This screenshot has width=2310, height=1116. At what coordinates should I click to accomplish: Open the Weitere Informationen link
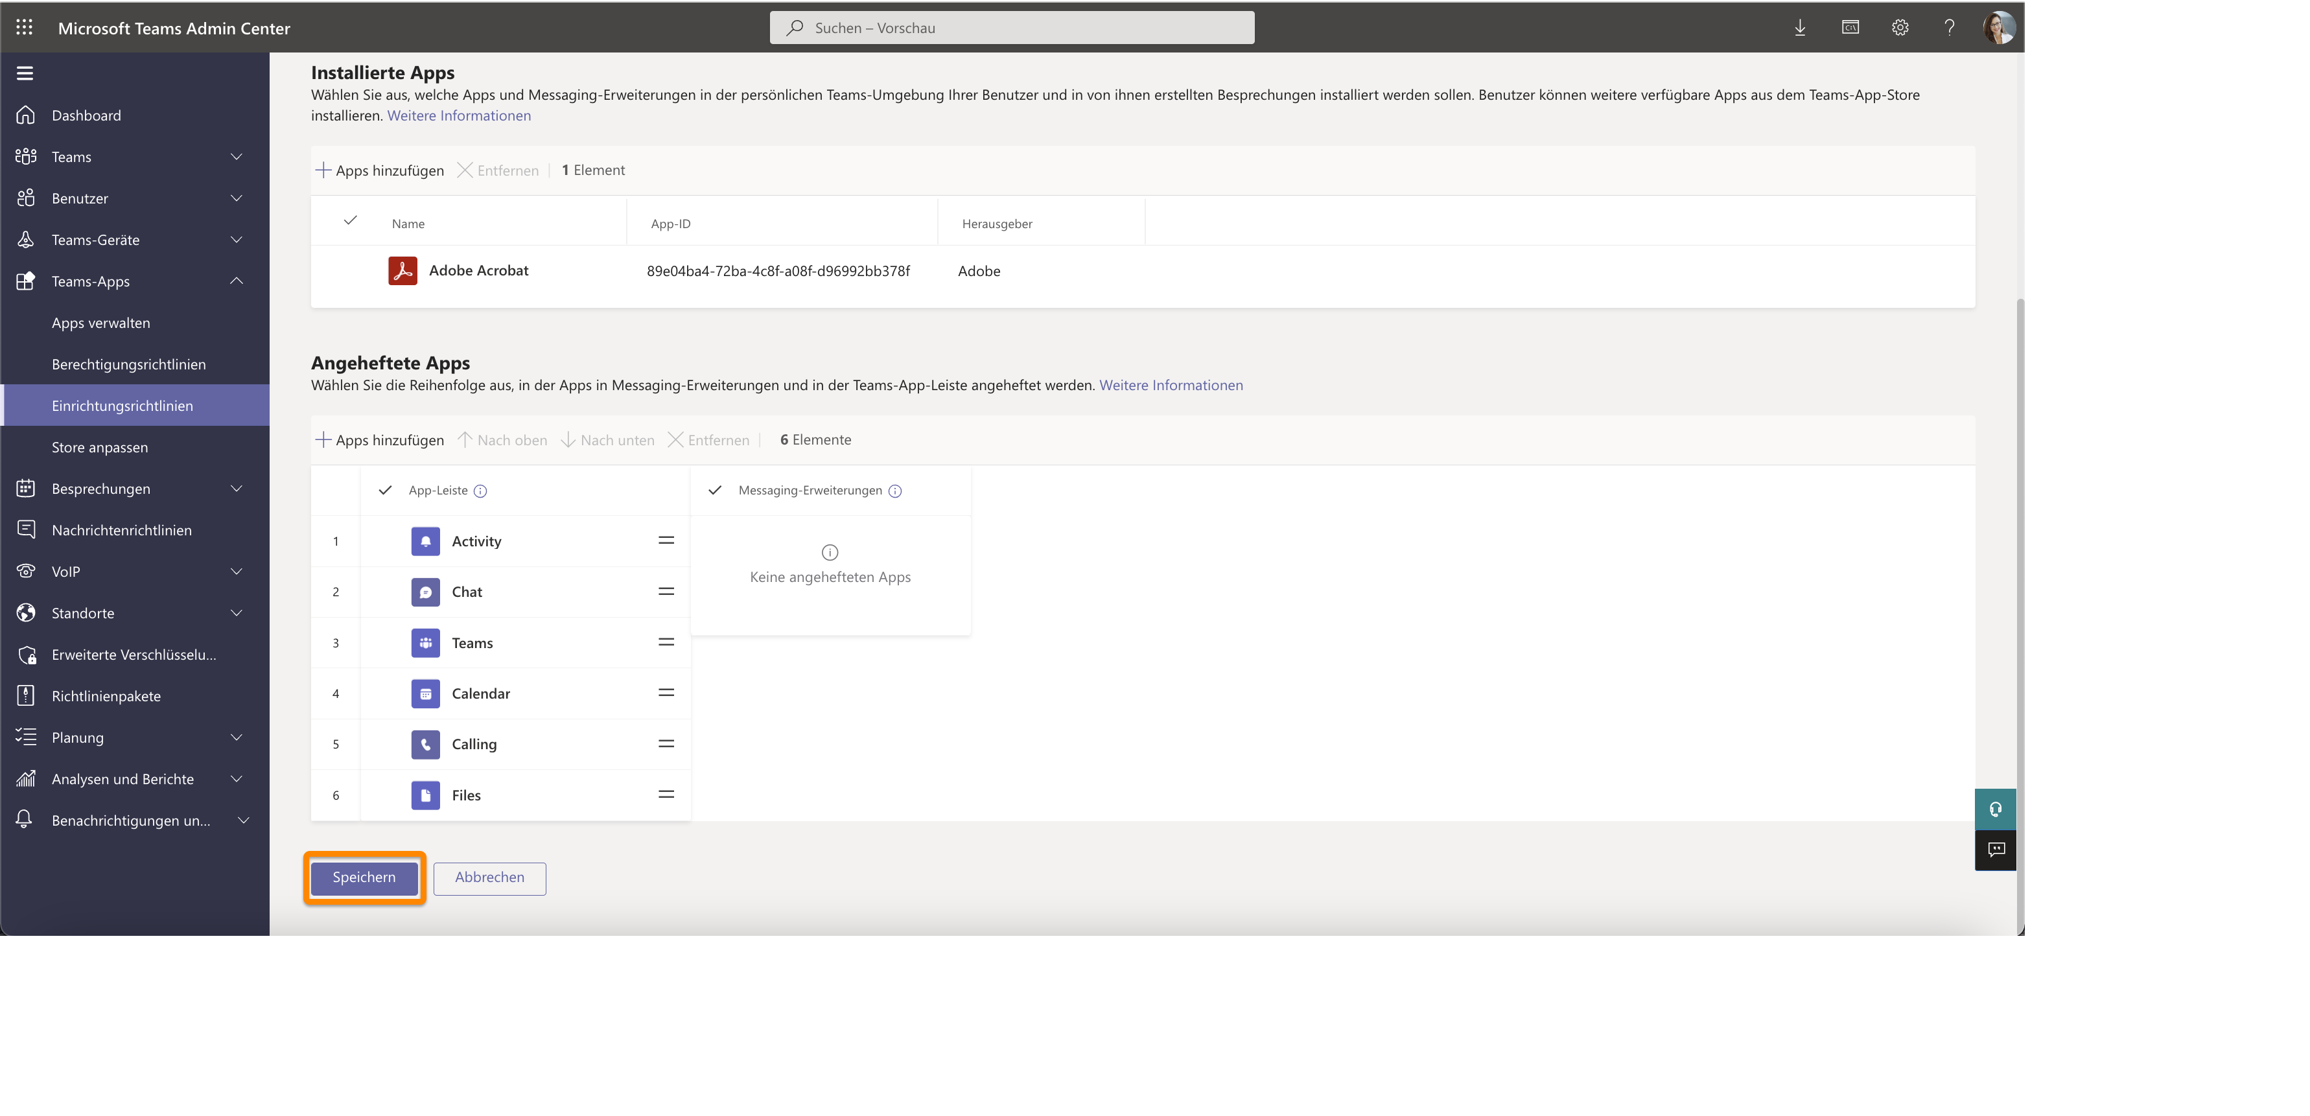point(459,115)
